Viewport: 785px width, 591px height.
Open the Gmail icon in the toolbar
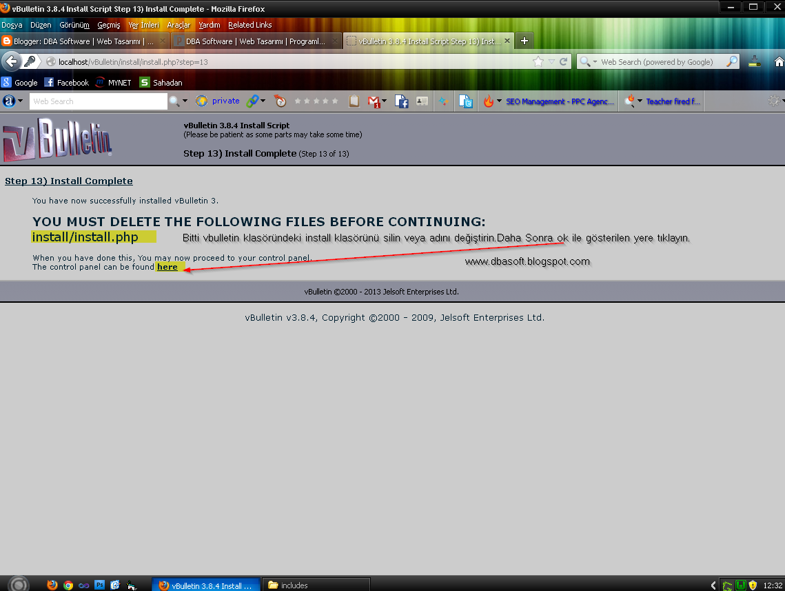374,101
